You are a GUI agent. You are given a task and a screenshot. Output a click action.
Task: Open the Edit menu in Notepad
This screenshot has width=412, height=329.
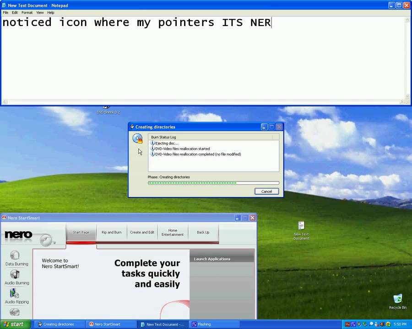pyautogui.click(x=15, y=13)
